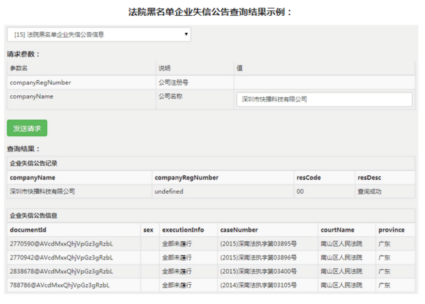Select the courtName column header
This screenshot has width=425, height=304.
tap(337, 229)
